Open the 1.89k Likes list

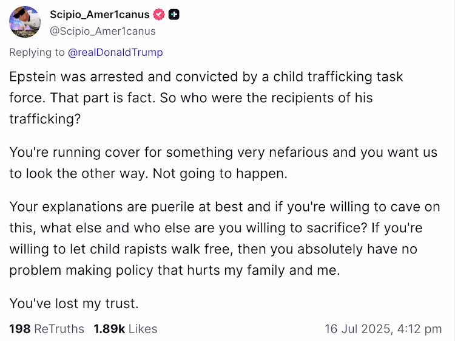125,329
